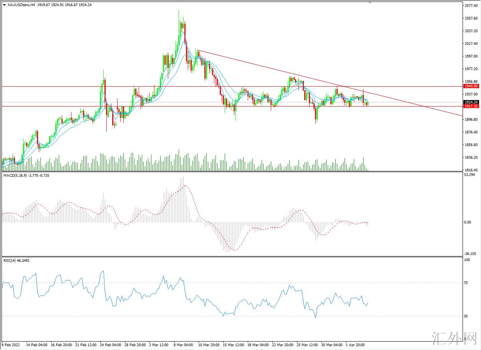Click the RSI 100 scale label
481x350 pixels.
467,260
